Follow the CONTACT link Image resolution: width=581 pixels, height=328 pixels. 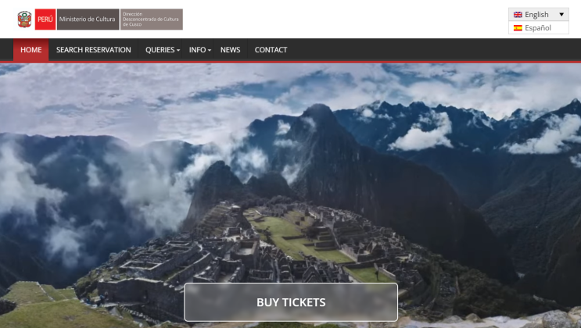tap(271, 50)
